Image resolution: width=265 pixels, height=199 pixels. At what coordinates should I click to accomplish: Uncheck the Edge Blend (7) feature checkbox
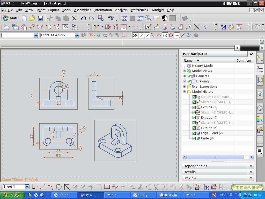pyautogui.click(x=194, y=133)
